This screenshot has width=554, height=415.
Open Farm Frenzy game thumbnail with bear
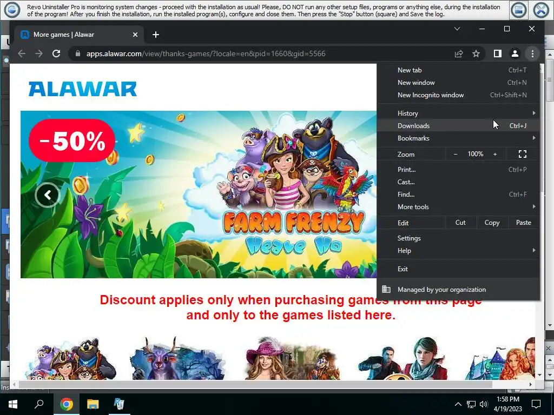tap(72, 359)
